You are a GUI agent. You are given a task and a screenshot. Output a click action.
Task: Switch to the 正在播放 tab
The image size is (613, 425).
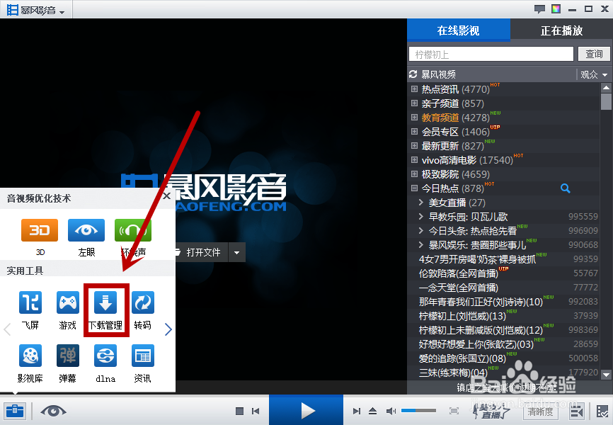pyautogui.click(x=563, y=30)
